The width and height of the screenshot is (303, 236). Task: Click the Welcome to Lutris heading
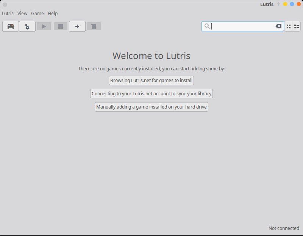pos(151,56)
